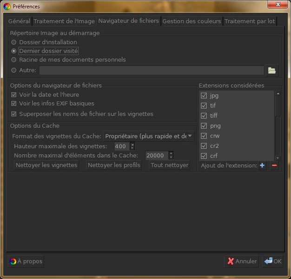Click the Autre directory path input field

pyautogui.click(x=151, y=70)
